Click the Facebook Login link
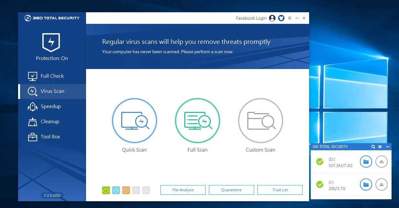The width and height of the screenshot is (399, 208). pos(251,18)
